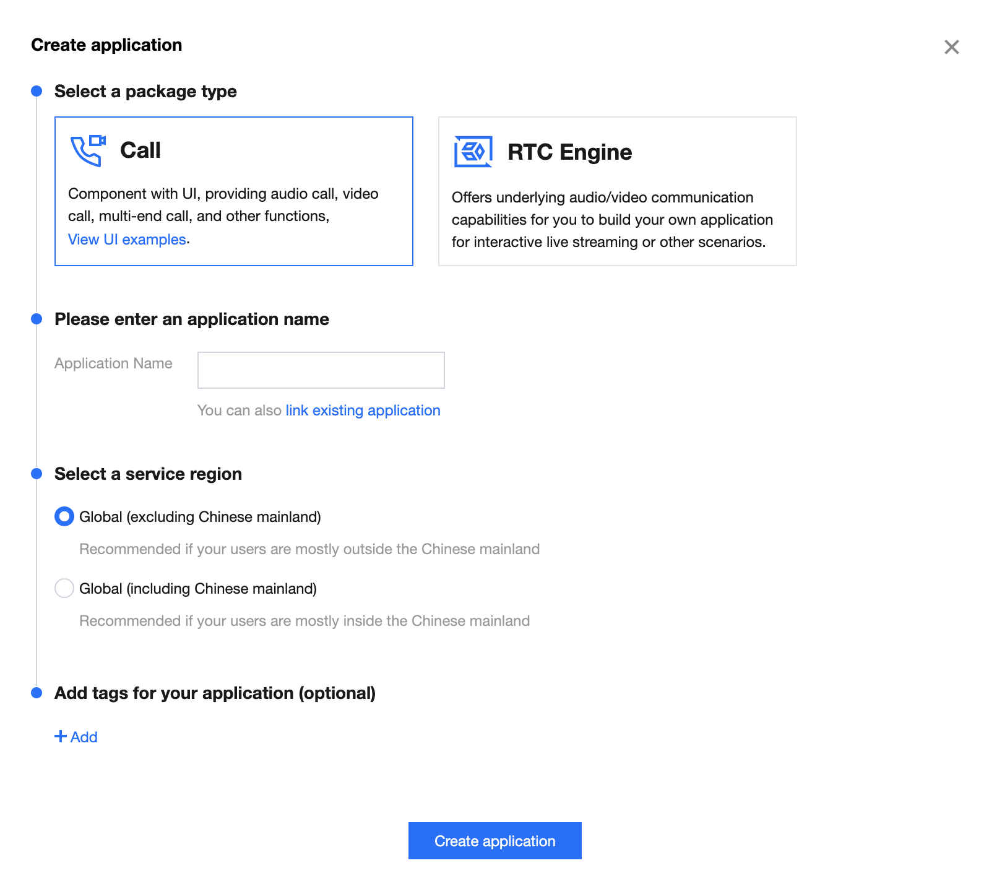Click the RTC Engine title text

pyautogui.click(x=569, y=152)
